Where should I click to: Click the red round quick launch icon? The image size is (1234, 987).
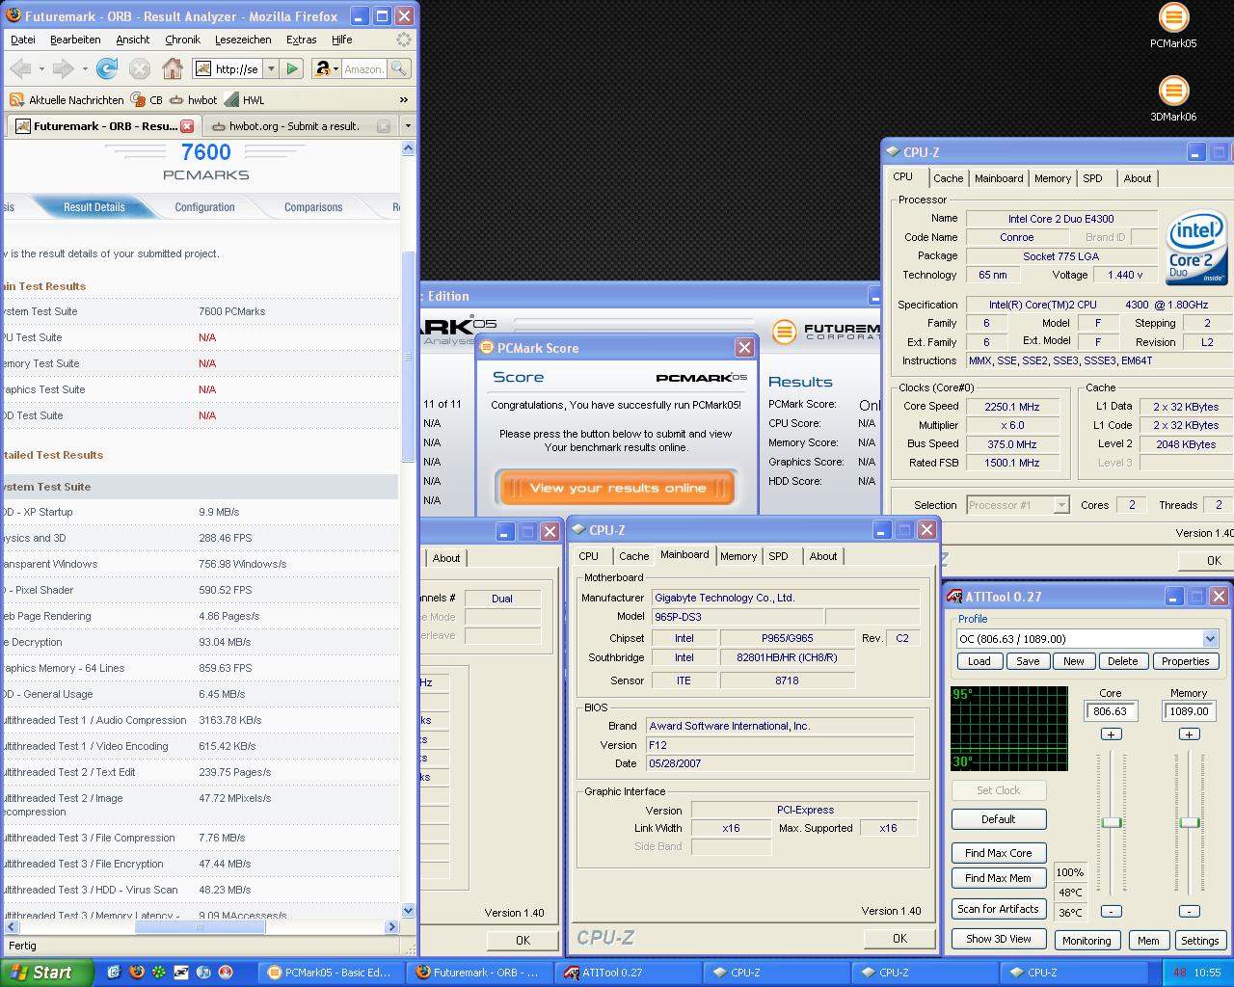tap(226, 973)
